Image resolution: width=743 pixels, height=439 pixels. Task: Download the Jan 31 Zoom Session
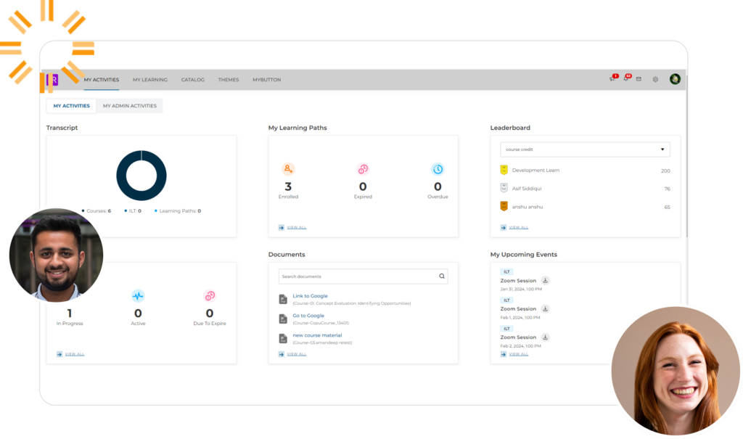click(546, 281)
